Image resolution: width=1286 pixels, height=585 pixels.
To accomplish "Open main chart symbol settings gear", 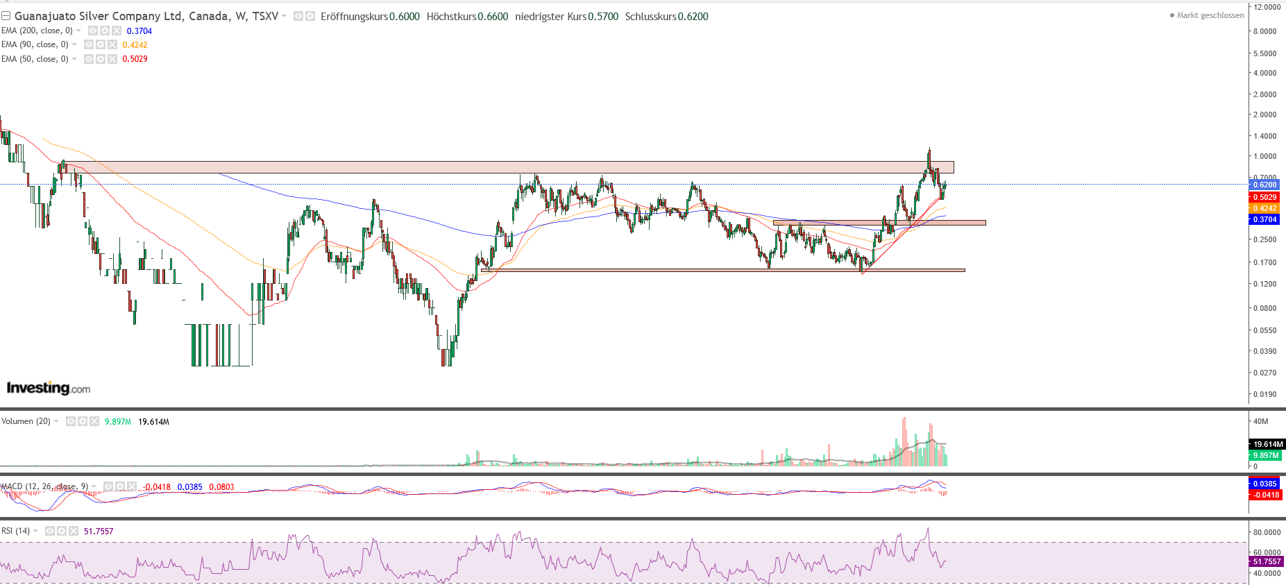I will [x=310, y=16].
